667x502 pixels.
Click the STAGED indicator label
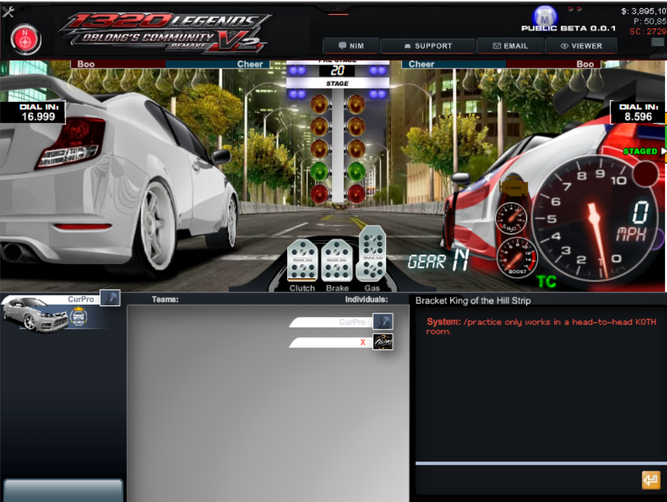[x=640, y=151]
